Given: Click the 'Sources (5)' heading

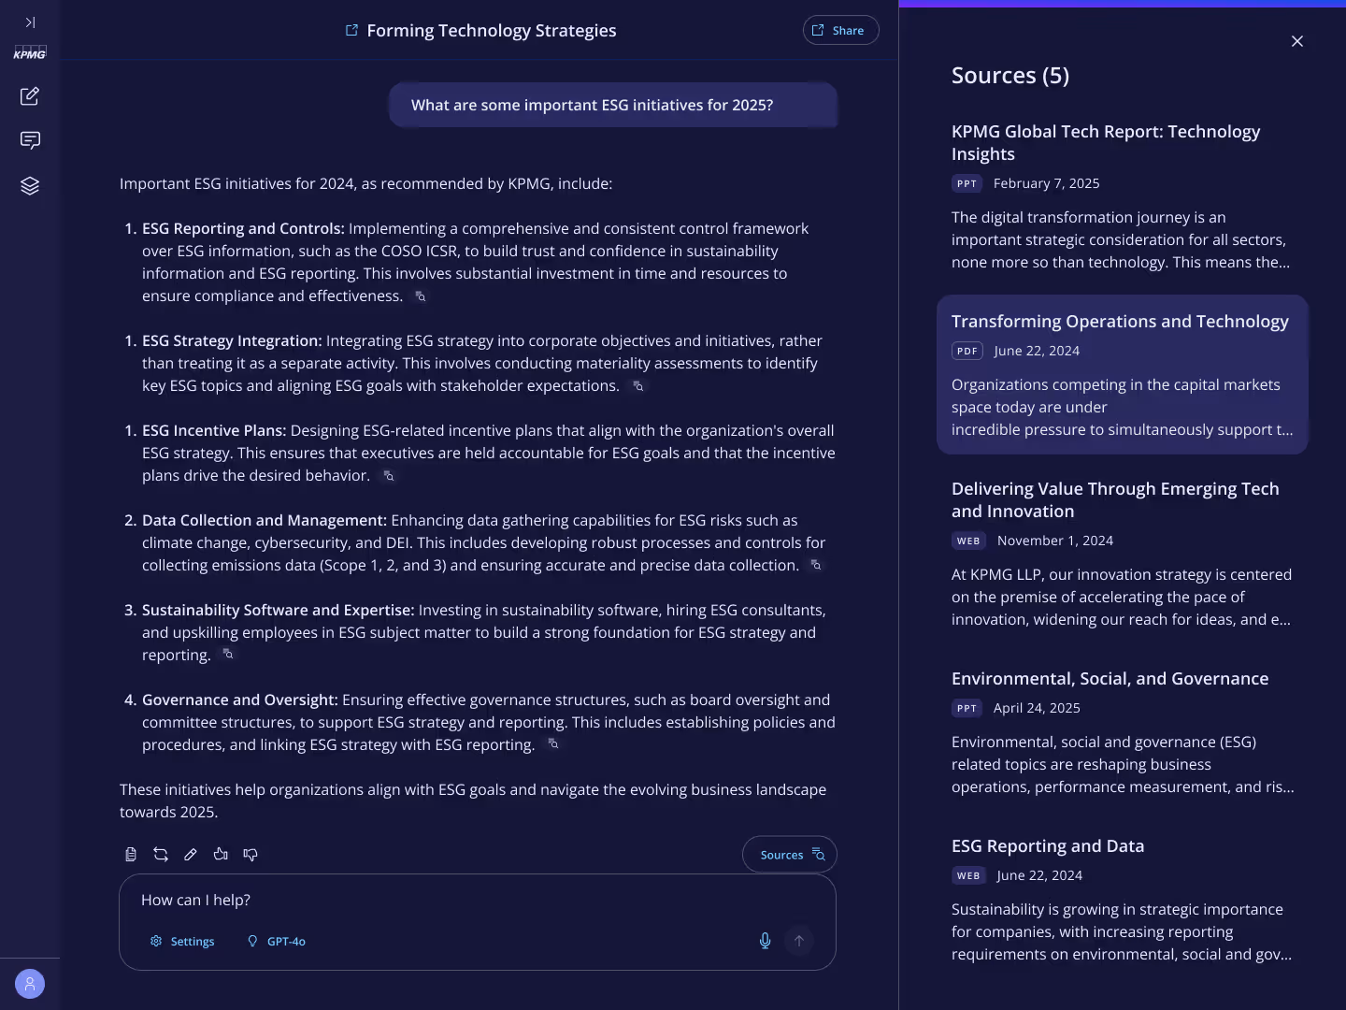Looking at the screenshot, I should pos(1010,75).
